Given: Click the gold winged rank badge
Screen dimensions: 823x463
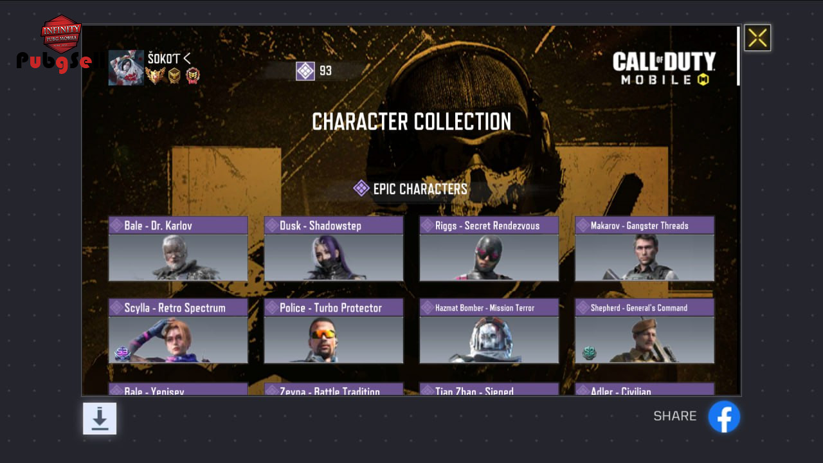Looking at the screenshot, I should click(x=155, y=76).
